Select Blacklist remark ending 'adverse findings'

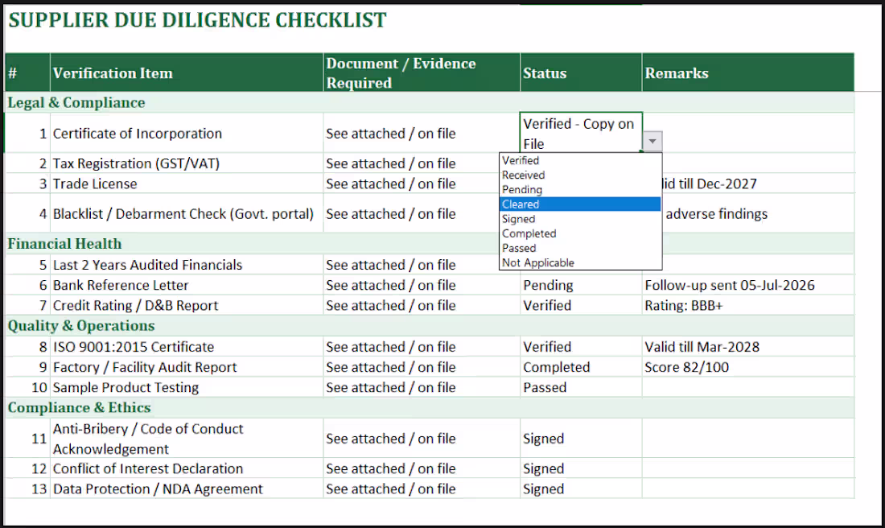pyautogui.click(x=758, y=213)
